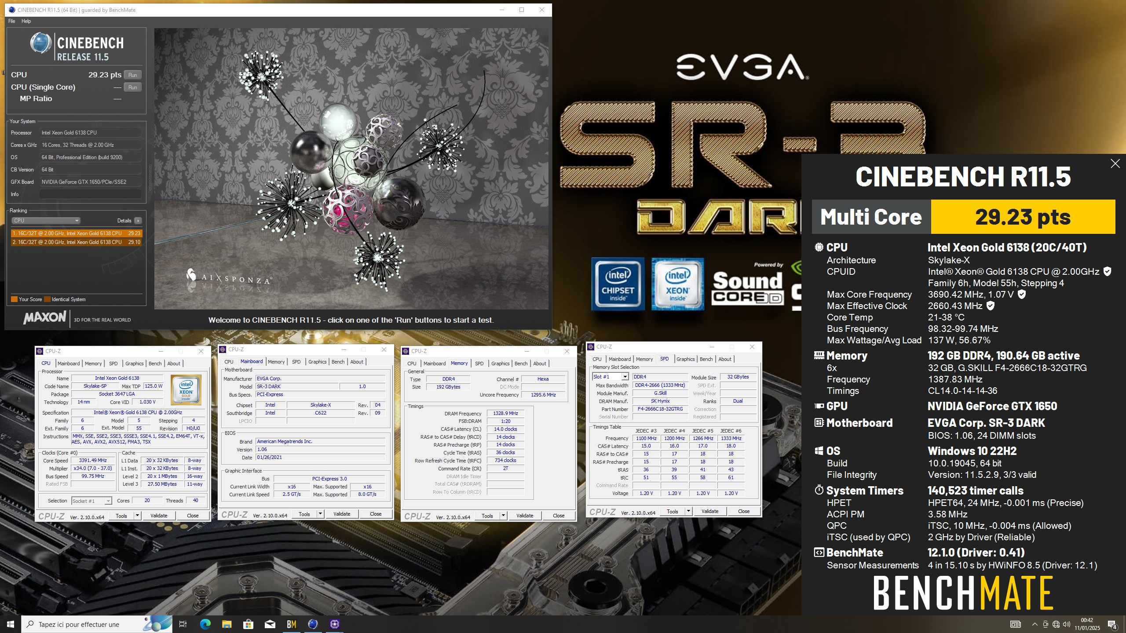
Task: Open Microsoft Store from the taskbar
Action: click(248, 624)
